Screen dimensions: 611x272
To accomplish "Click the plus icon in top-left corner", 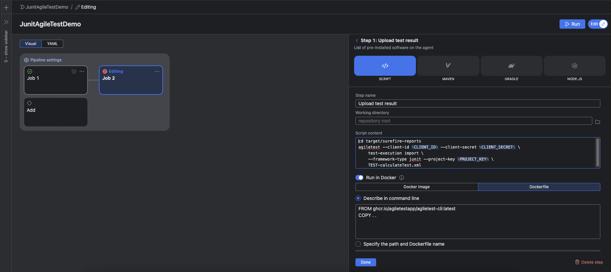I will [6, 7].
